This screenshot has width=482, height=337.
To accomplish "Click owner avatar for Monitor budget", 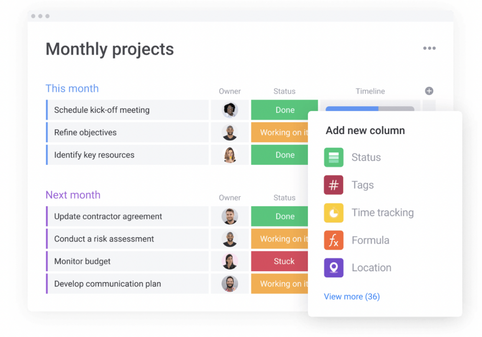I will coord(230,261).
